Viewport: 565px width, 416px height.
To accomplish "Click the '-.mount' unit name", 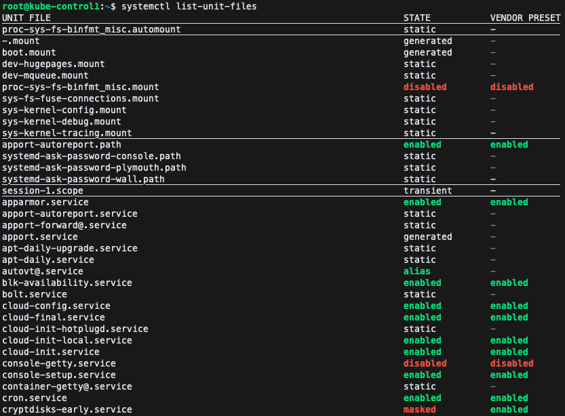I will (21, 41).
